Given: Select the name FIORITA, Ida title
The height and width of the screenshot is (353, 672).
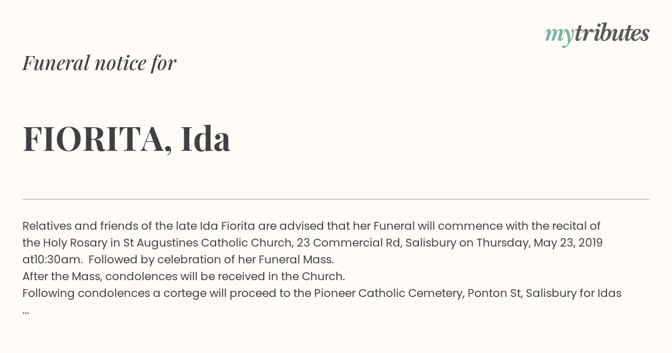Looking at the screenshot, I should point(127,139).
